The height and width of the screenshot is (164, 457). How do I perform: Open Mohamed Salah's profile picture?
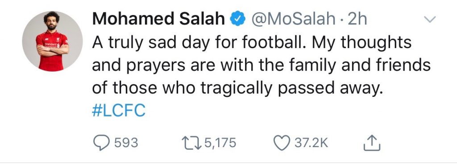[x=53, y=41]
